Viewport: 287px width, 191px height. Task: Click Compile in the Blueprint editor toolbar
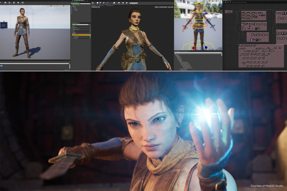(x=92, y=3)
